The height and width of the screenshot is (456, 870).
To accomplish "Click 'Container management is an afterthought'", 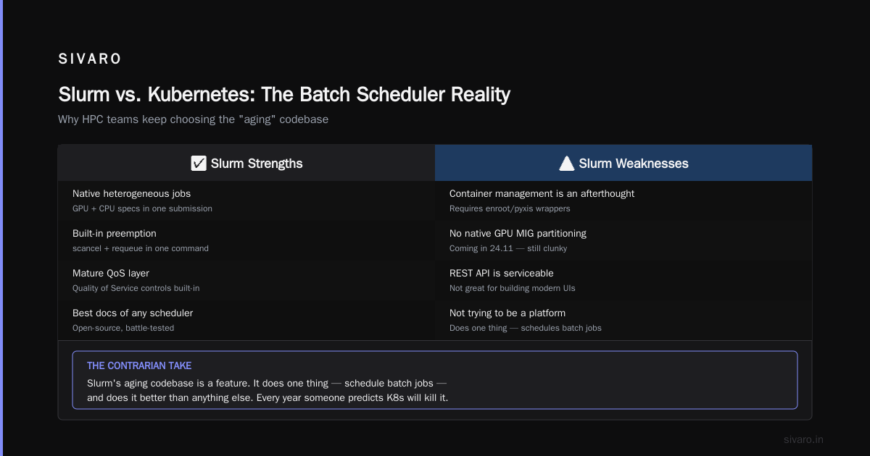I will pos(542,193).
